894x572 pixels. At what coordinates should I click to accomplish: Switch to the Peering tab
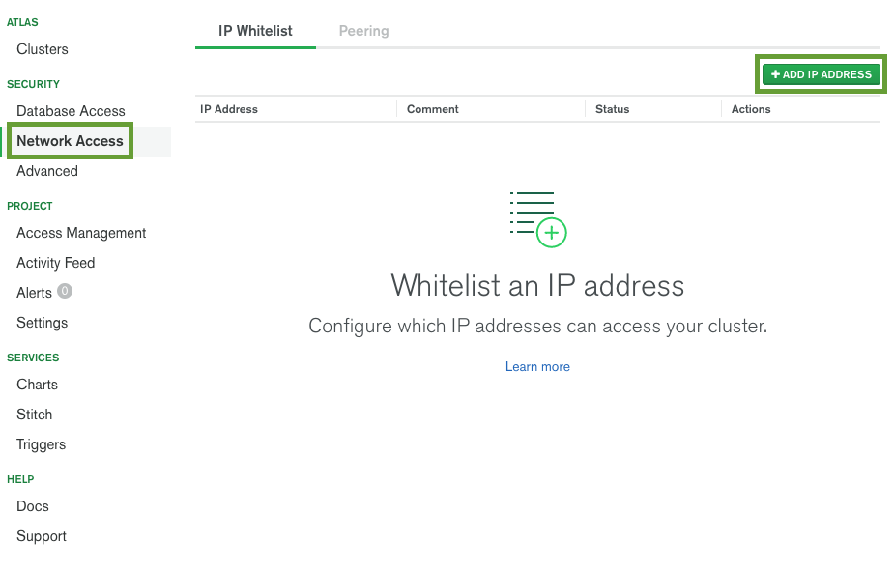tap(363, 30)
